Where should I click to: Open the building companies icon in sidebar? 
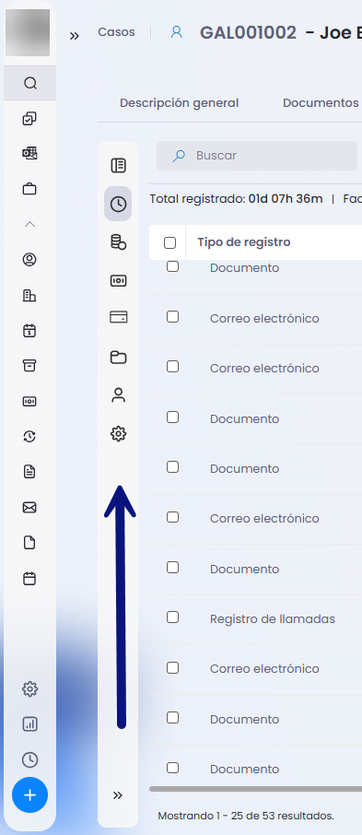coord(29,296)
